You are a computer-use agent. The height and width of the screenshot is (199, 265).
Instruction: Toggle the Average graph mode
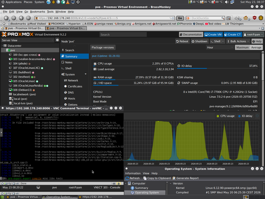(256, 47)
